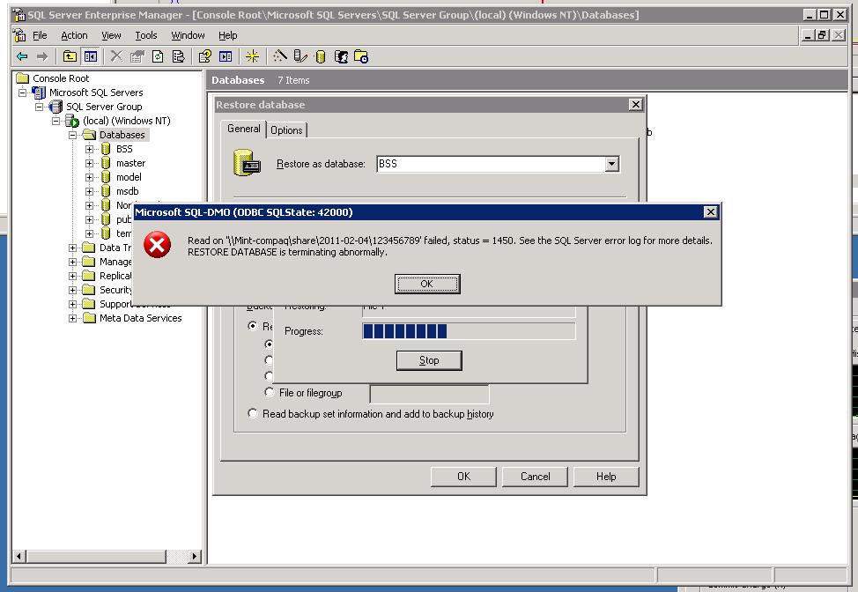Expand the BSS database tree node
Viewport: 858px width, 592px height.
tap(89, 149)
